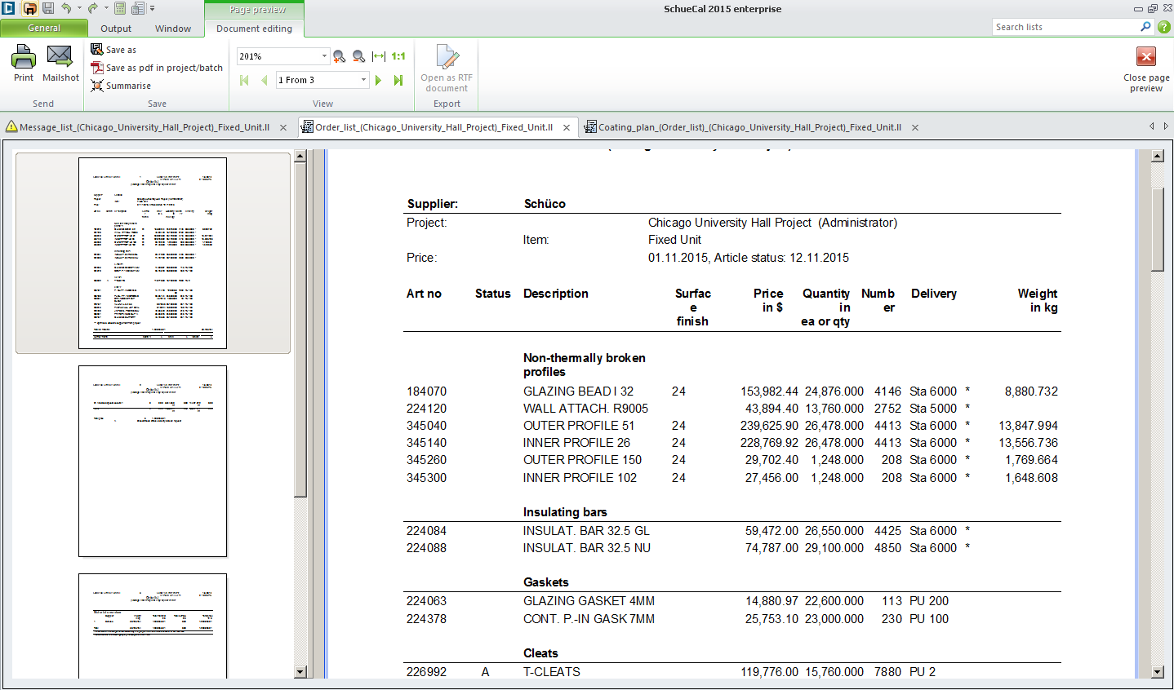Click the Search lists input field
The height and width of the screenshot is (690, 1174).
click(x=1065, y=27)
